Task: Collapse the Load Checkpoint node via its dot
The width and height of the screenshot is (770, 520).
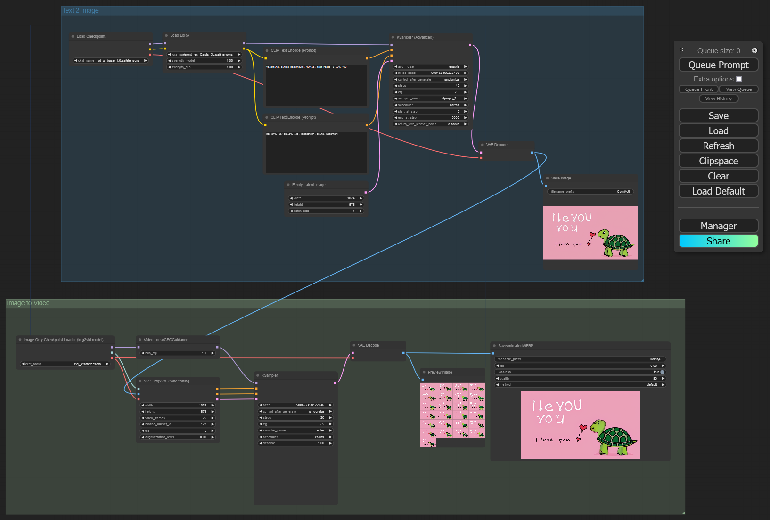Action: click(x=73, y=36)
